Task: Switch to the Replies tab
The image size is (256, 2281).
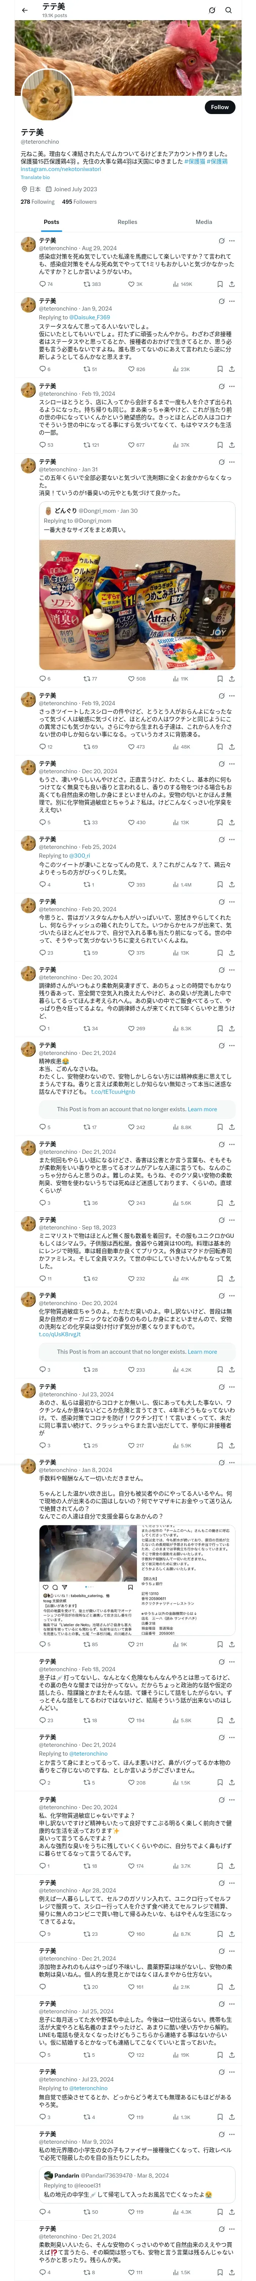Action: (127, 221)
